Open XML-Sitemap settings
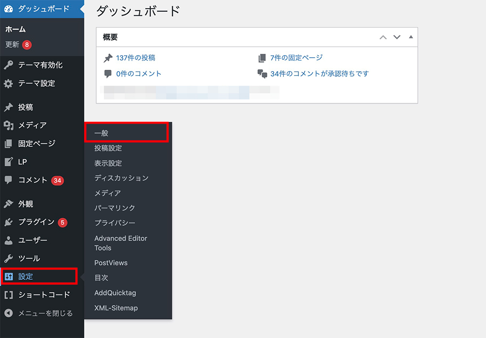 point(116,308)
